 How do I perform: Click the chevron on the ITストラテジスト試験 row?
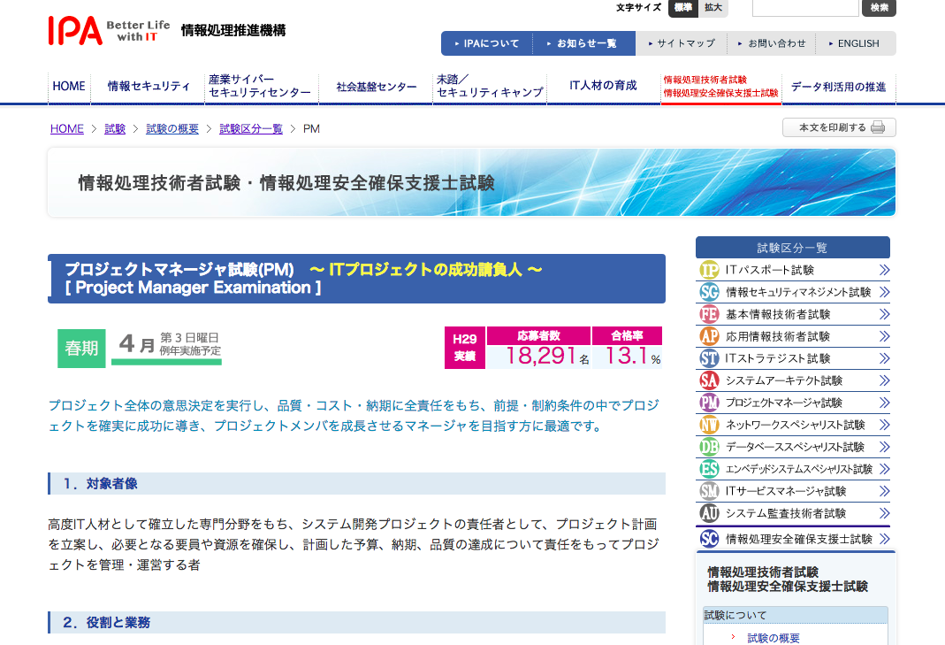click(884, 358)
